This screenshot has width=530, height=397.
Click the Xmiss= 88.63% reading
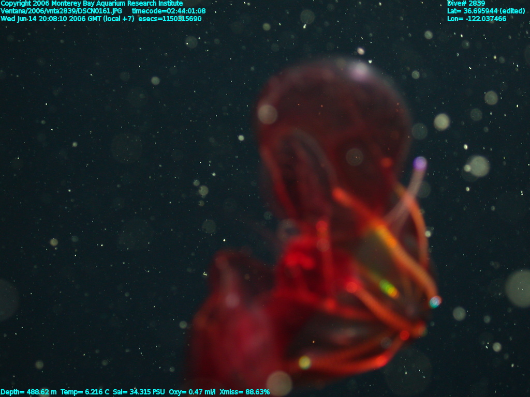[244, 392]
